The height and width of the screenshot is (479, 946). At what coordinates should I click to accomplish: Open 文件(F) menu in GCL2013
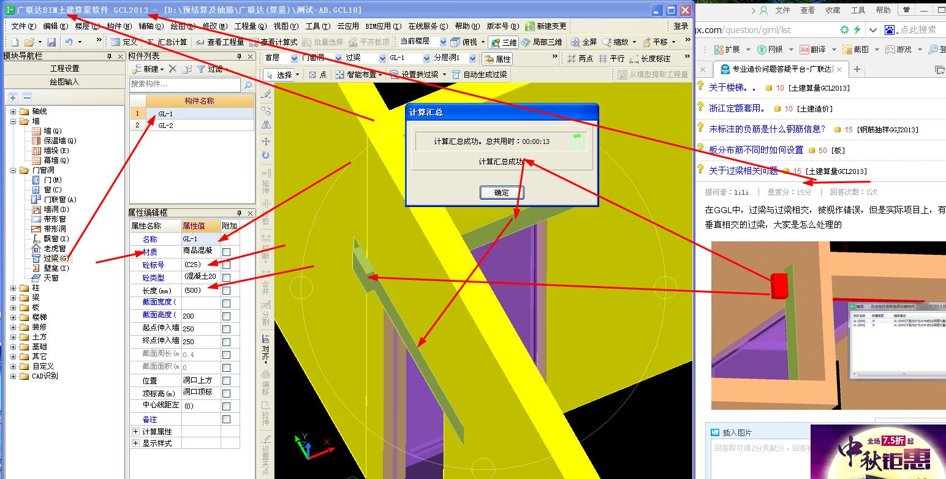23,26
